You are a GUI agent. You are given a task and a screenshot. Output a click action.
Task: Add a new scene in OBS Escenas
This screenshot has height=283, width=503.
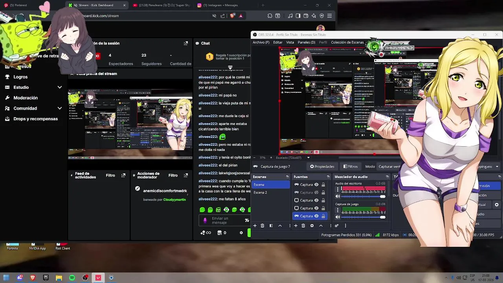click(255, 226)
